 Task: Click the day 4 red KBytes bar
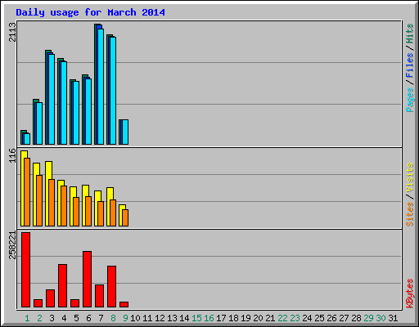pyautogui.click(x=63, y=286)
